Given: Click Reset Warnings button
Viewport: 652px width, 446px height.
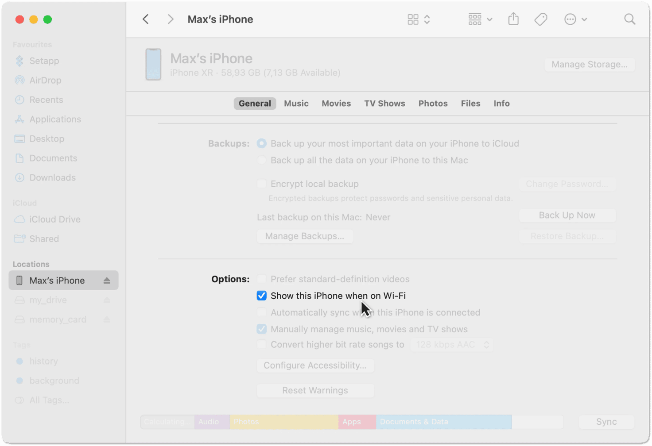Looking at the screenshot, I should click(315, 391).
